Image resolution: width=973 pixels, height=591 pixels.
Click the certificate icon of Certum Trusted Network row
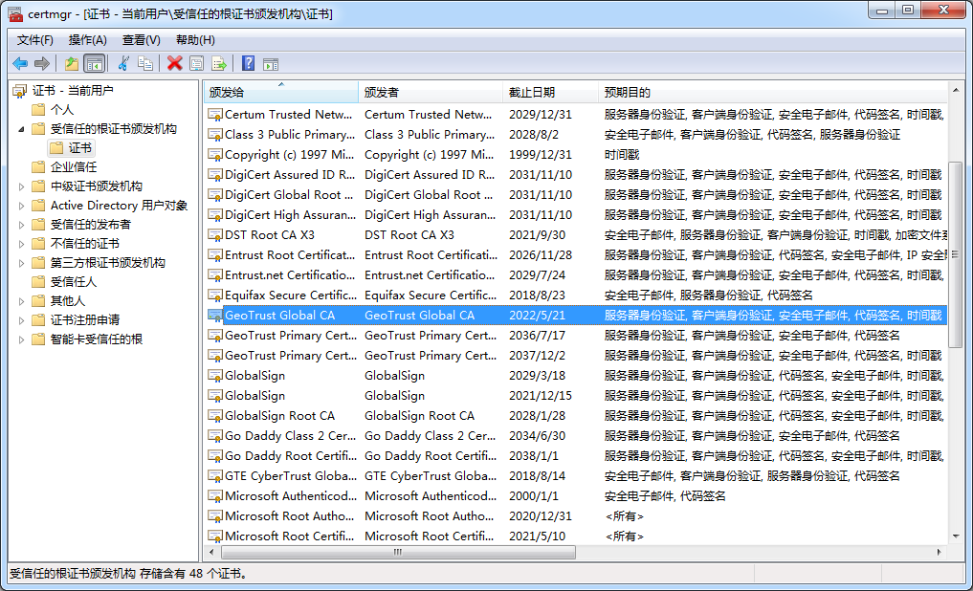pos(214,115)
